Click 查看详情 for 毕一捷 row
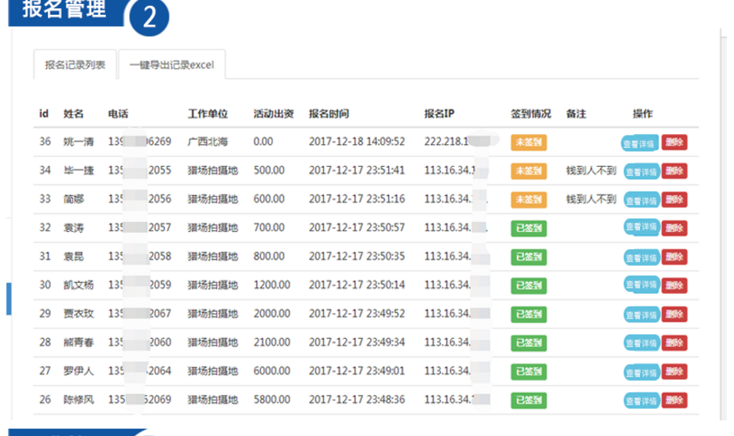 click(x=641, y=172)
